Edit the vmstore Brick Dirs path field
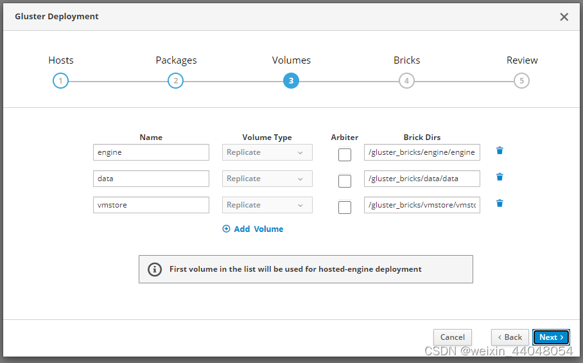 [422, 206]
